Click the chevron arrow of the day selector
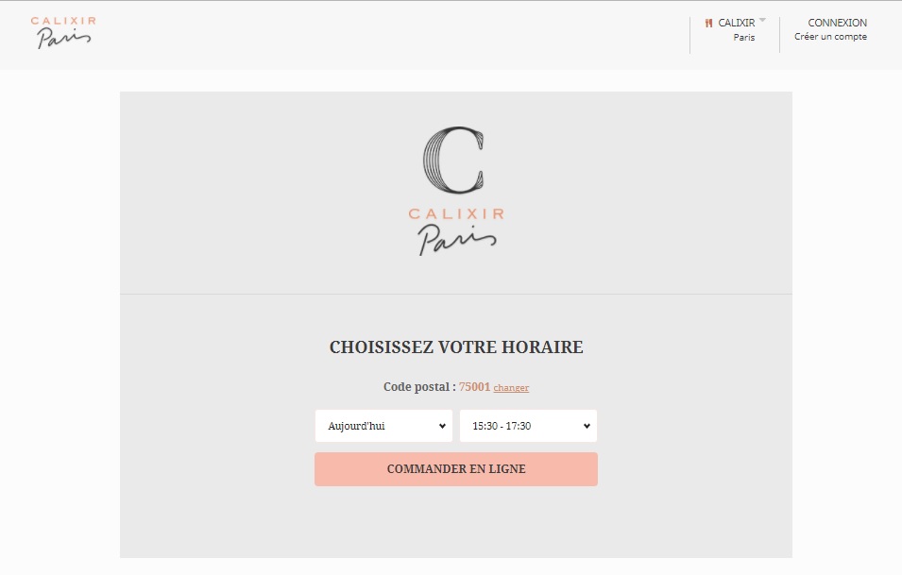This screenshot has height=575, width=902. point(442,426)
